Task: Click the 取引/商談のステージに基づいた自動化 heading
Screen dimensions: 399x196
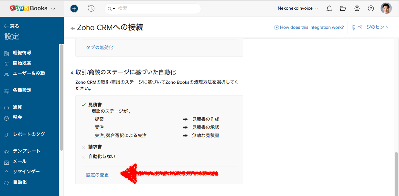Action: [125, 72]
